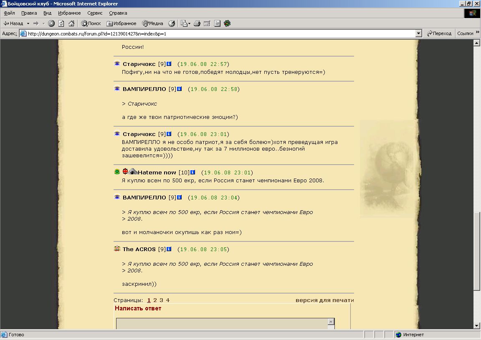This screenshot has height=340, width=481.
Task: Open the Медиа toolbar button
Action: [152, 23]
